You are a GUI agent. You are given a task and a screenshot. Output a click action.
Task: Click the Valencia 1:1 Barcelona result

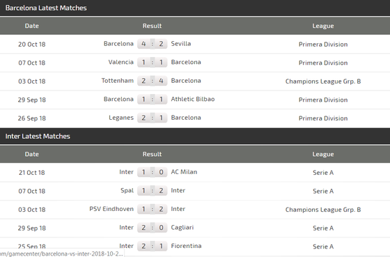(153, 62)
